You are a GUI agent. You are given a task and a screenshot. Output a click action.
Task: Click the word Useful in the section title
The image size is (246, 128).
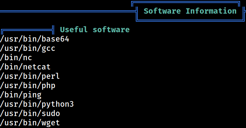point(74,30)
